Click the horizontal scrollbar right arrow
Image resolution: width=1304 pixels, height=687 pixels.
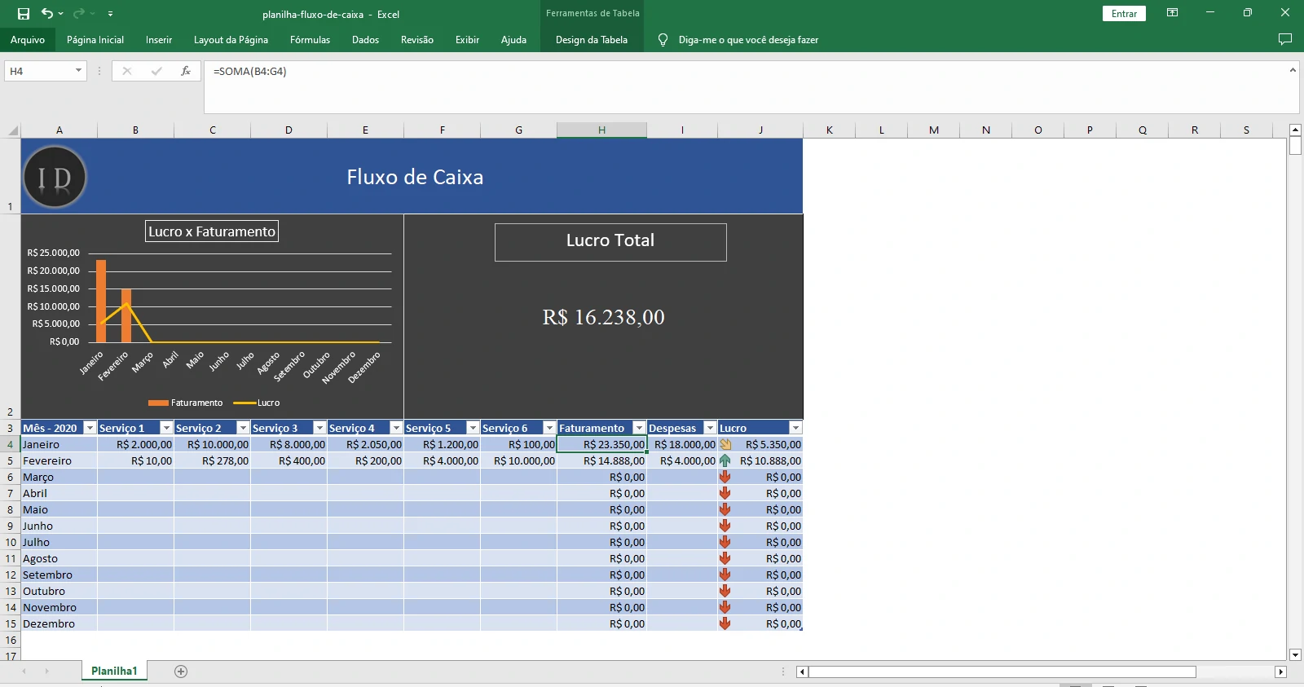pyautogui.click(x=1280, y=672)
